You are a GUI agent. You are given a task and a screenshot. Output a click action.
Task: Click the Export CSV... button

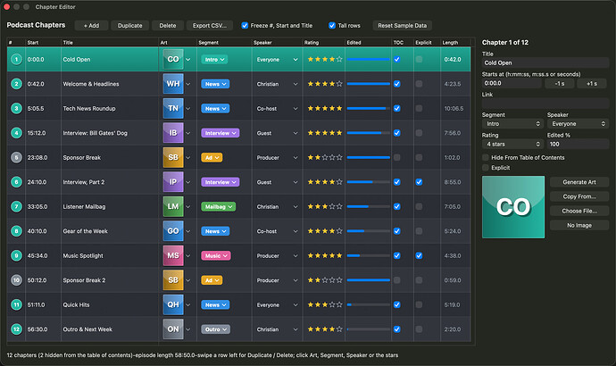tap(210, 26)
